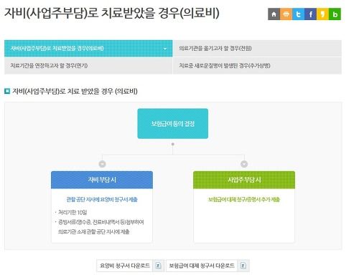Share page via yellow KakaoStory icon
The height and width of the screenshot is (275, 359).
point(322,14)
